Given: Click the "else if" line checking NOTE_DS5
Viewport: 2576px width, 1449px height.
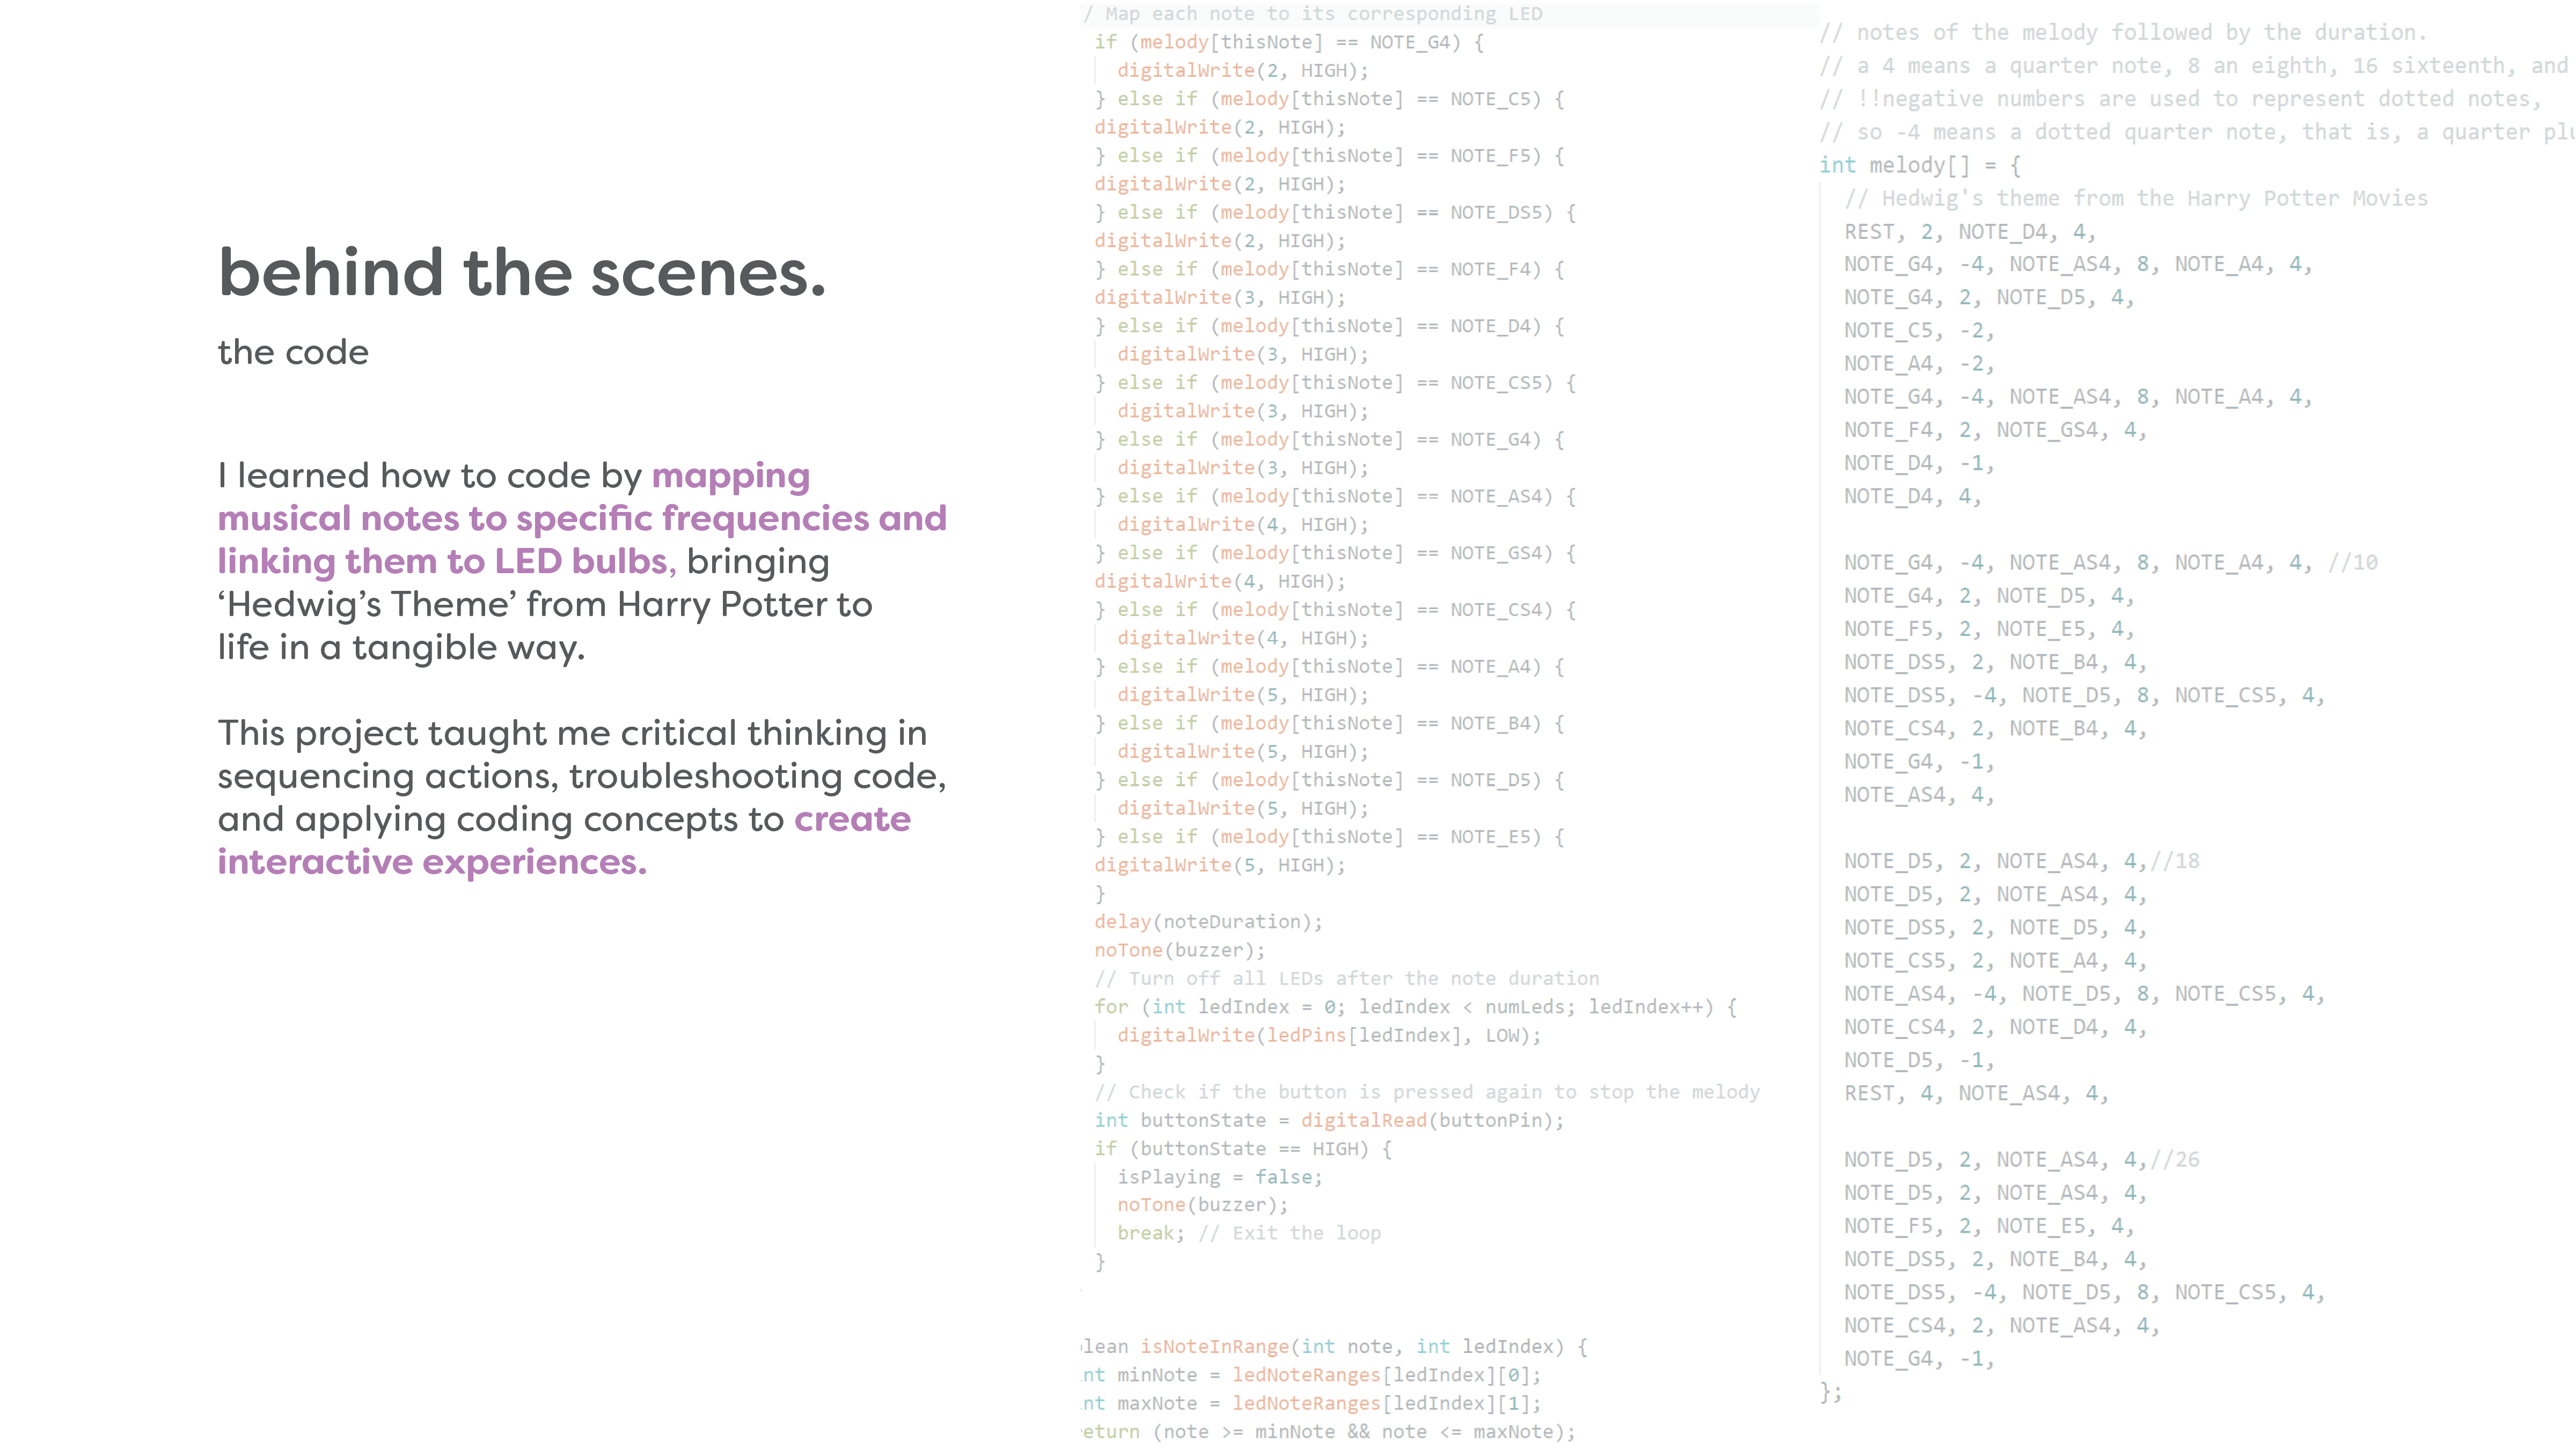Looking at the screenshot, I should tap(1335, 212).
